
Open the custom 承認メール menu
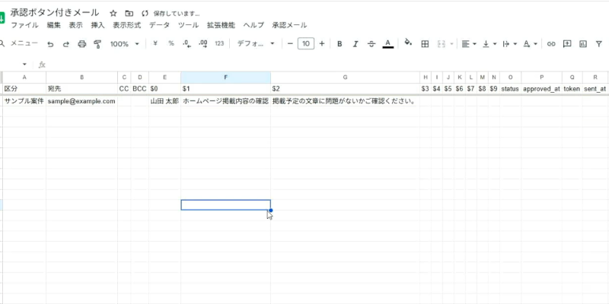point(289,26)
